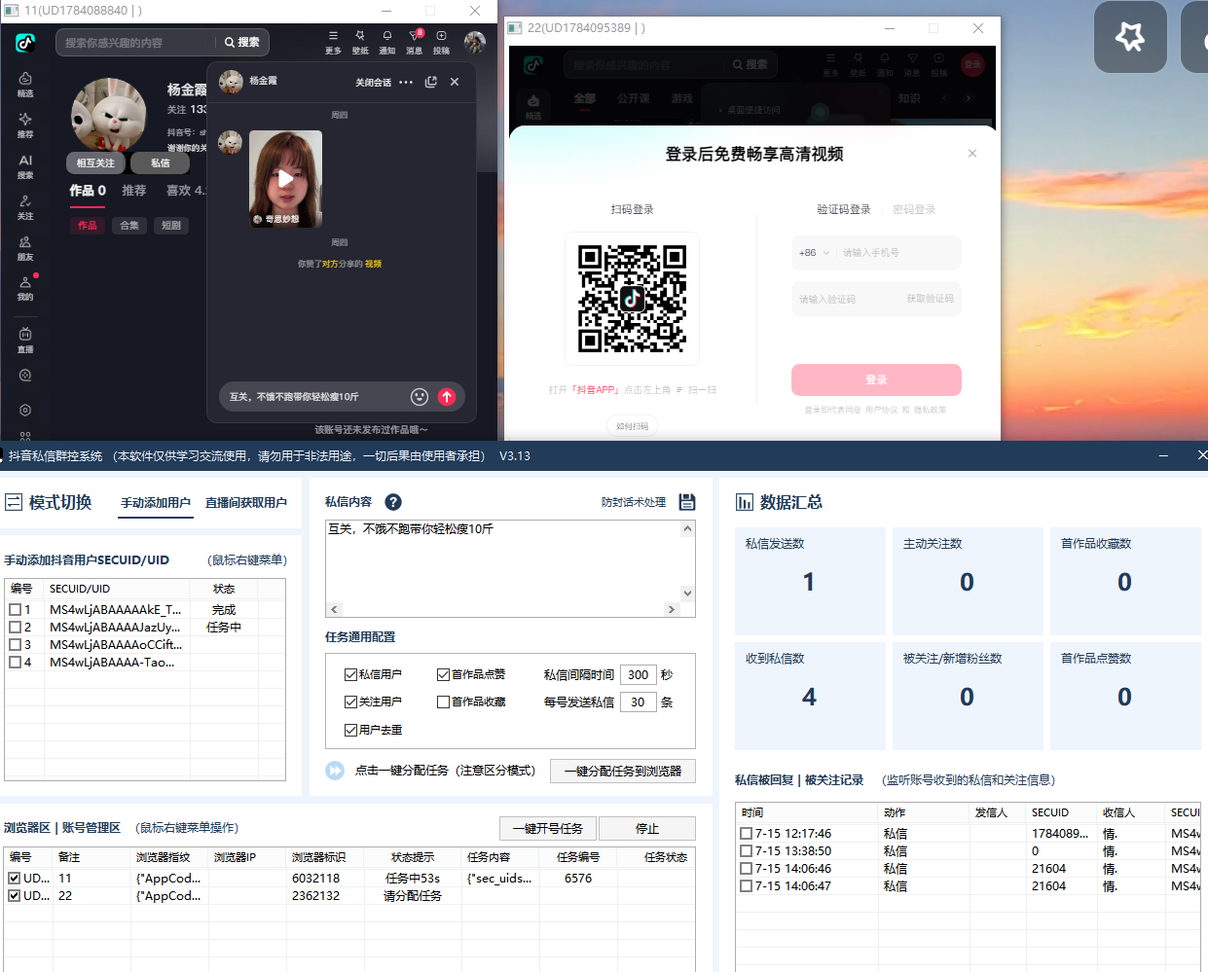Click the save floppy disk icon
The image size is (1208, 972).
(x=687, y=502)
